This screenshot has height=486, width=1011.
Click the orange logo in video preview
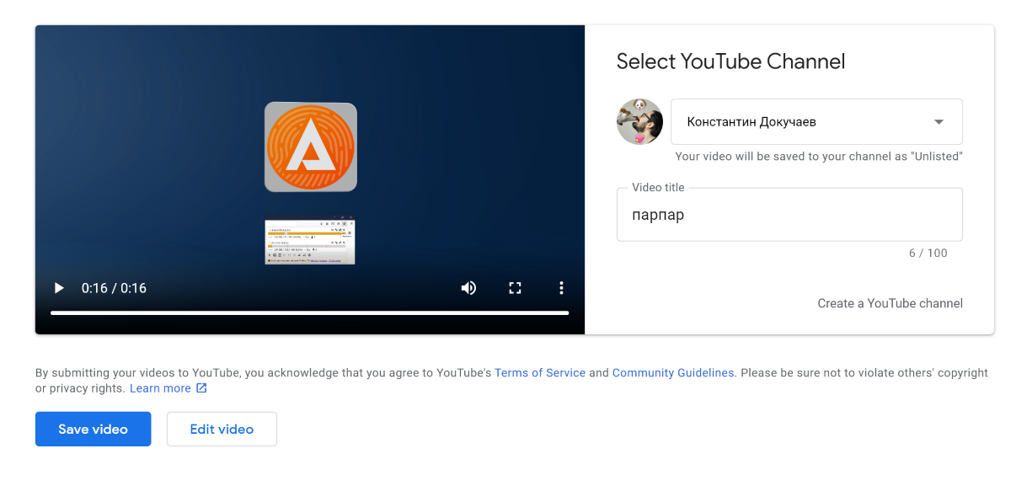[x=311, y=147]
